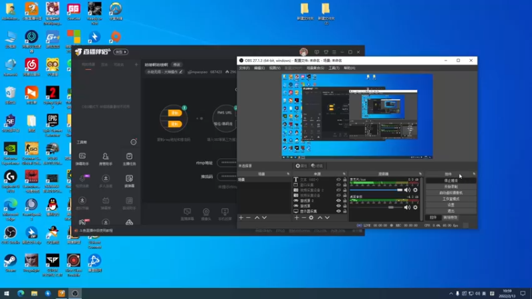Click 启动虚拟摄像机 button in OBS
The height and width of the screenshot is (299, 532).
click(x=451, y=193)
